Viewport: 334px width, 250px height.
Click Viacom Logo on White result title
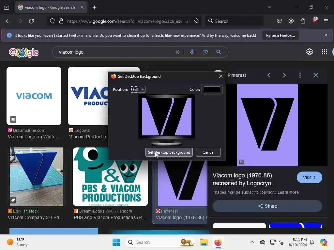click(x=34, y=137)
